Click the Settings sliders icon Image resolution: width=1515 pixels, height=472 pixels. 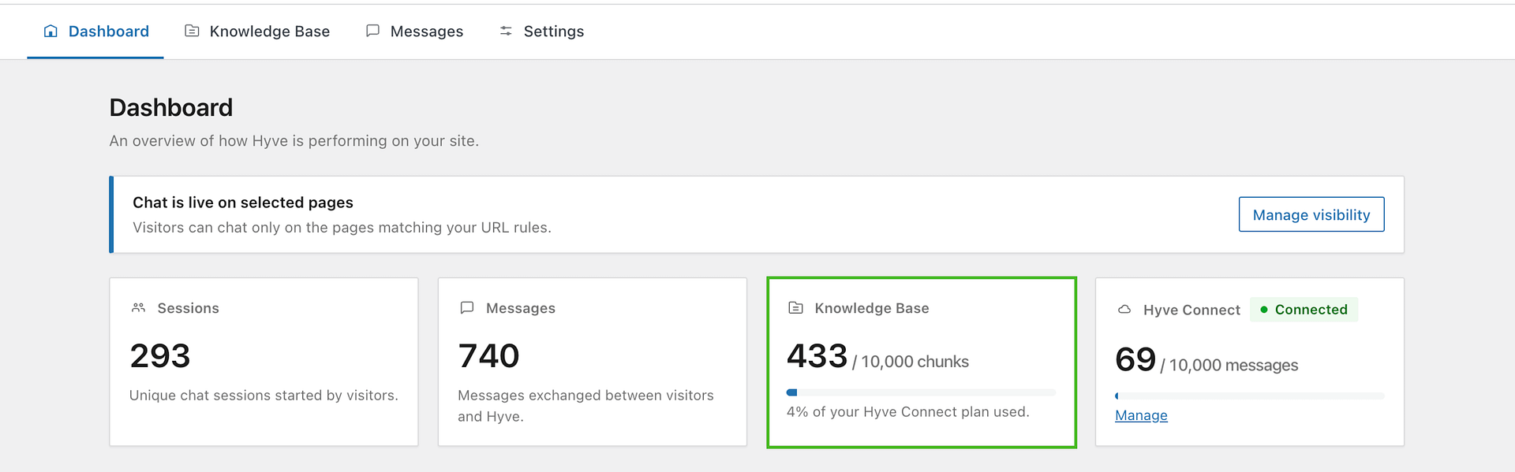(x=506, y=31)
